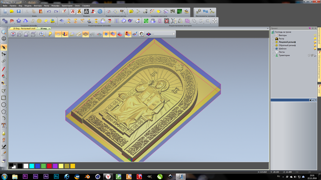Click the Zoom magnifier in 3D view toolbar
The image size is (321, 180).
42,34
